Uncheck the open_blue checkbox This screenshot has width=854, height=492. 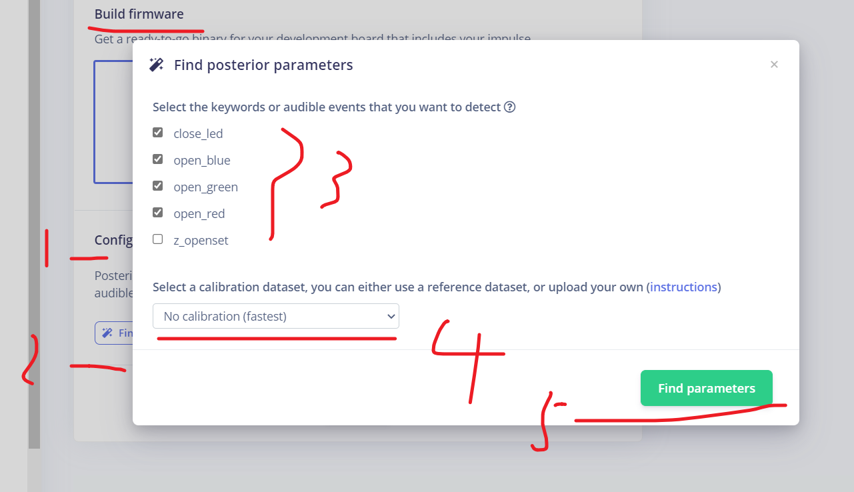pos(158,159)
